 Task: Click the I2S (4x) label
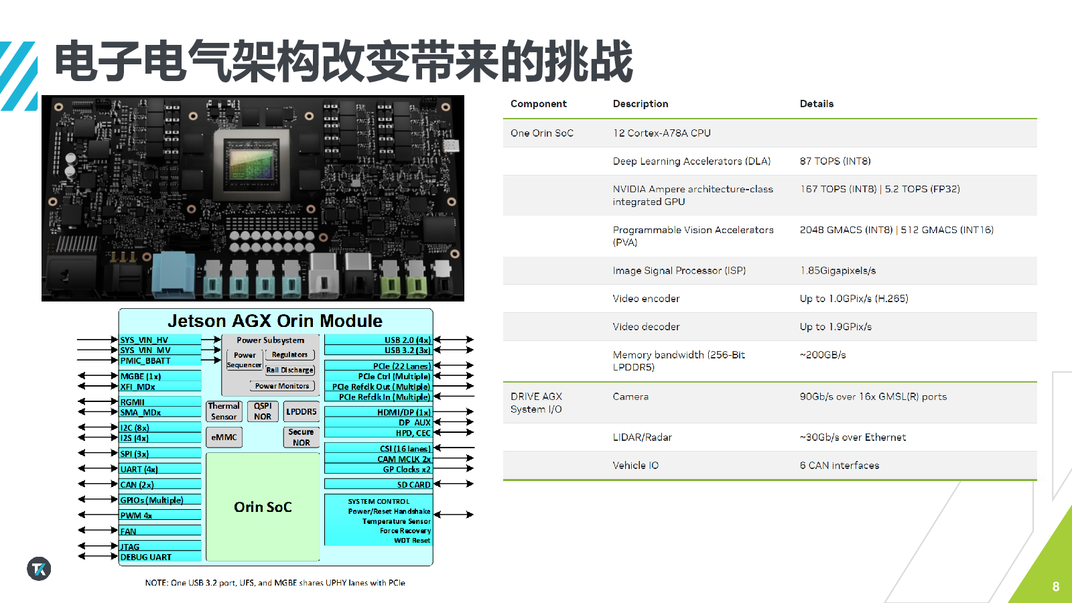click(x=135, y=438)
